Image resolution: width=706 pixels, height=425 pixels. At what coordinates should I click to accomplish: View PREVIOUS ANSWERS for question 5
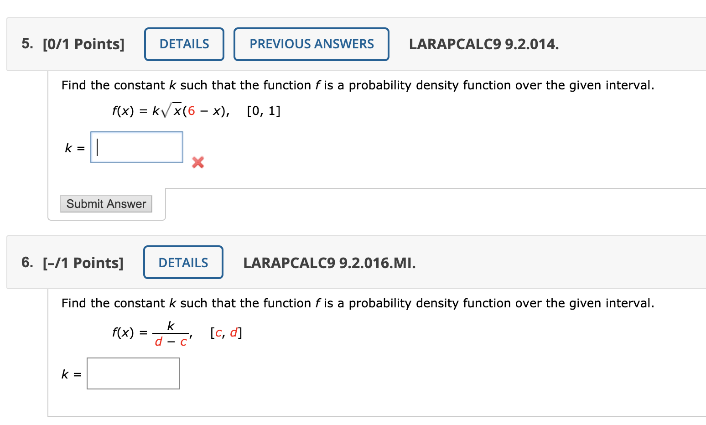click(311, 44)
